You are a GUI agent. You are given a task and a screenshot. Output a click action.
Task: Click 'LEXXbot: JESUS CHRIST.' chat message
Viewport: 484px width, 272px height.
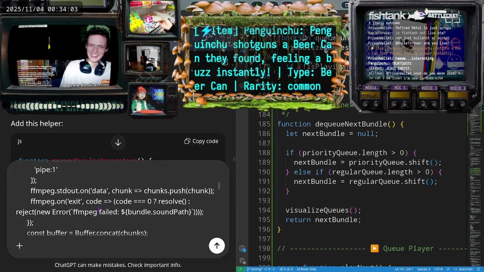coord(389,68)
